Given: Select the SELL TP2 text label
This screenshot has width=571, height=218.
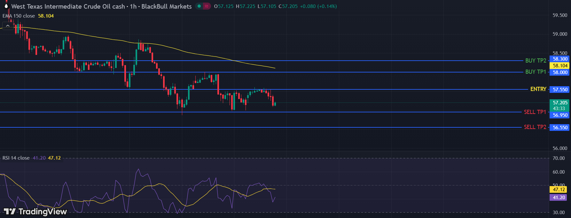Looking at the screenshot, I should click(x=535, y=127).
